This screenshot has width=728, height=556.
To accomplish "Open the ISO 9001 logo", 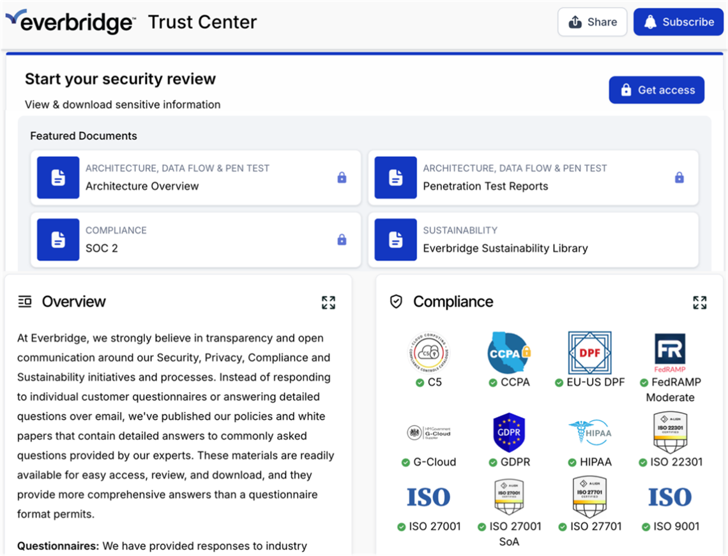I will (x=670, y=497).
